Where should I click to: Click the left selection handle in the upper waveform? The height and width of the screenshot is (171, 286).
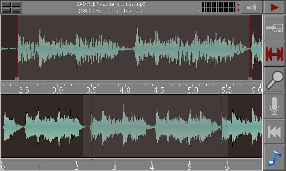tap(17, 79)
